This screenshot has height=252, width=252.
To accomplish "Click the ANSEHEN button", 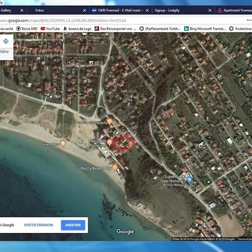I will 73,225.
